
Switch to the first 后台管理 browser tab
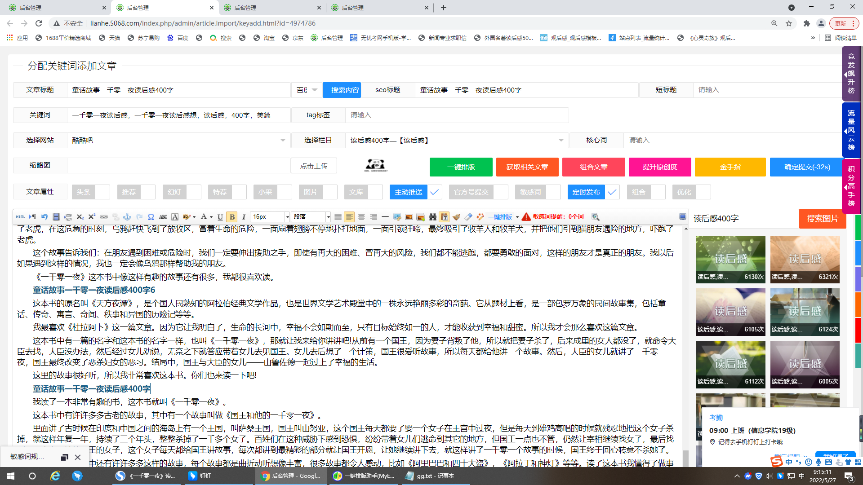(x=57, y=8)
